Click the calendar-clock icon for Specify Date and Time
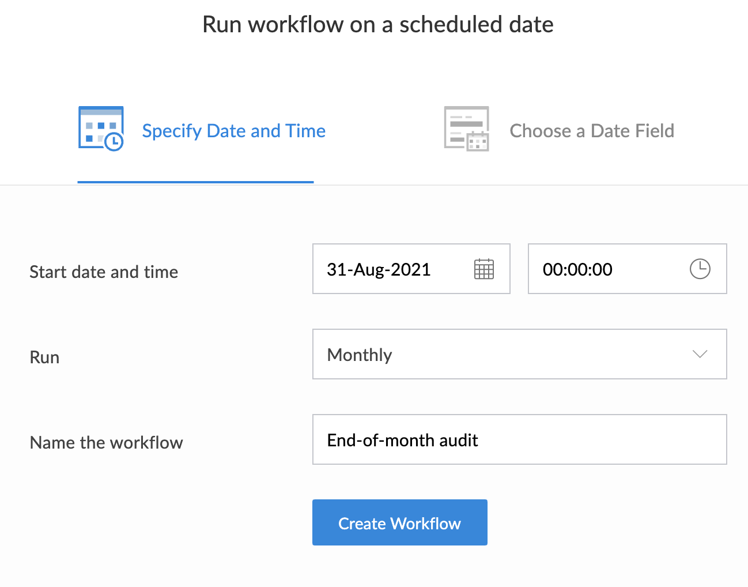Image resolution: width=748 pixels, height=587 pixels. [101, 129]
